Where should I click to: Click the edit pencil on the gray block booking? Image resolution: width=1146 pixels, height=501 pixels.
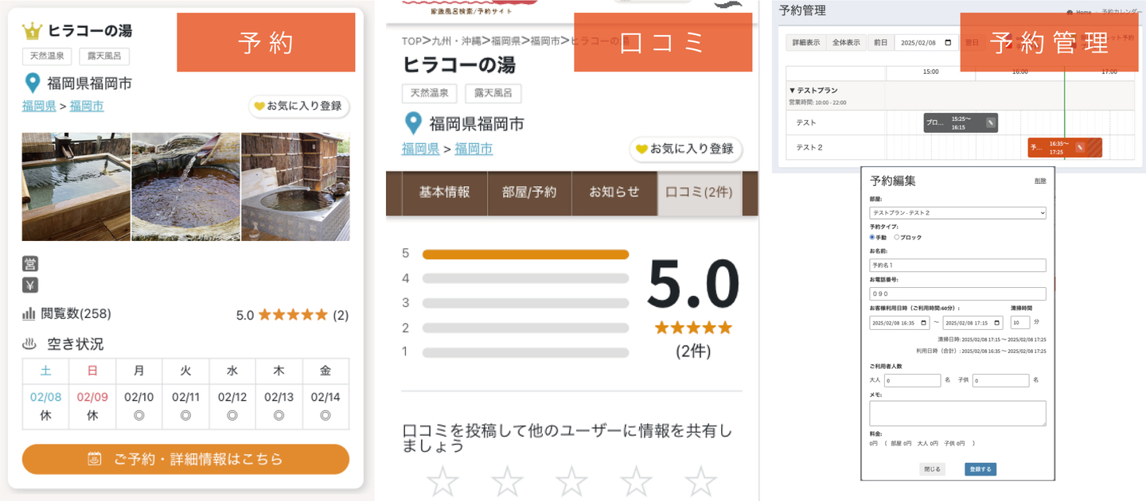[990, 122]
